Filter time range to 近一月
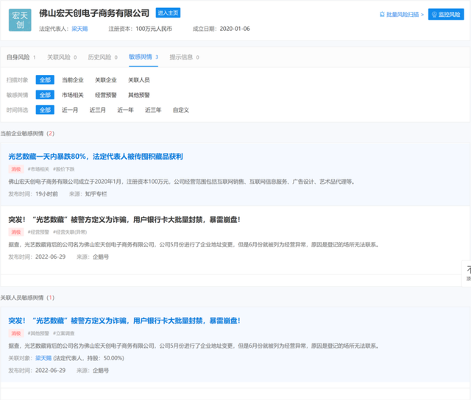The height and width of the screenshot is (400, 471). point(70,110)
